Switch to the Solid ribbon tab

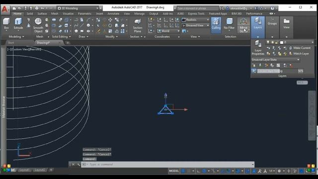point(30,13)
